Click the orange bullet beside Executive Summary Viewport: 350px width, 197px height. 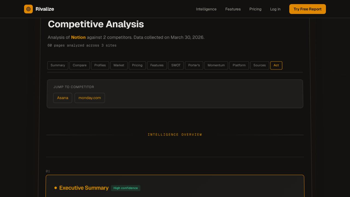[56, 188]
